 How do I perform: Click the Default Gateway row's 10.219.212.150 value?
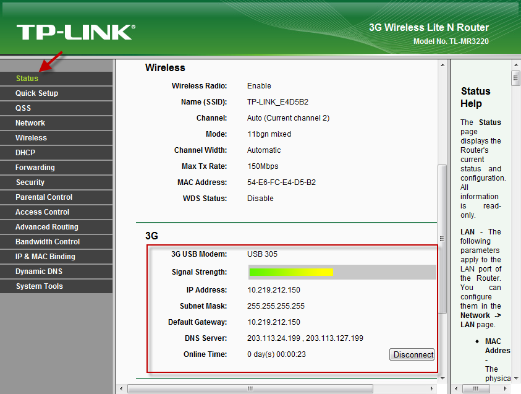click(x=274, y=322)
